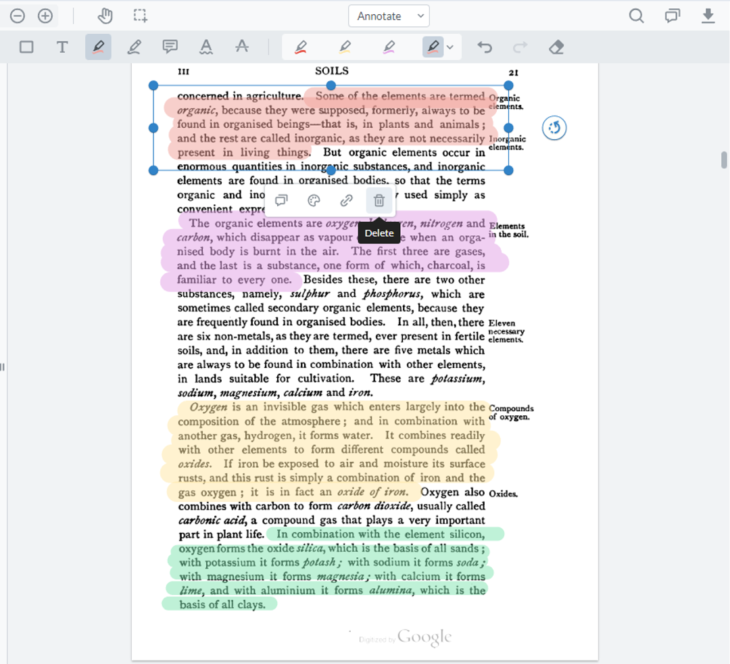The width and height of the screenshot is (730, 664).
Task: Choose the yellow highlighter color
Action: (345, 47)
